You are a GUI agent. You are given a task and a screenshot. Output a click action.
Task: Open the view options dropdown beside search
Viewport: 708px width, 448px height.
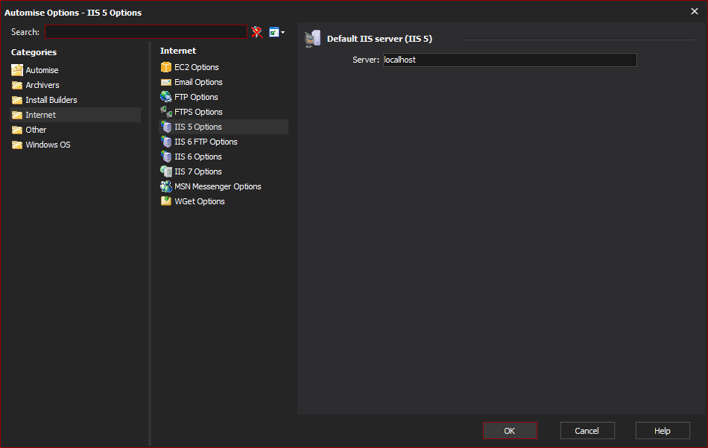point(276,32)
